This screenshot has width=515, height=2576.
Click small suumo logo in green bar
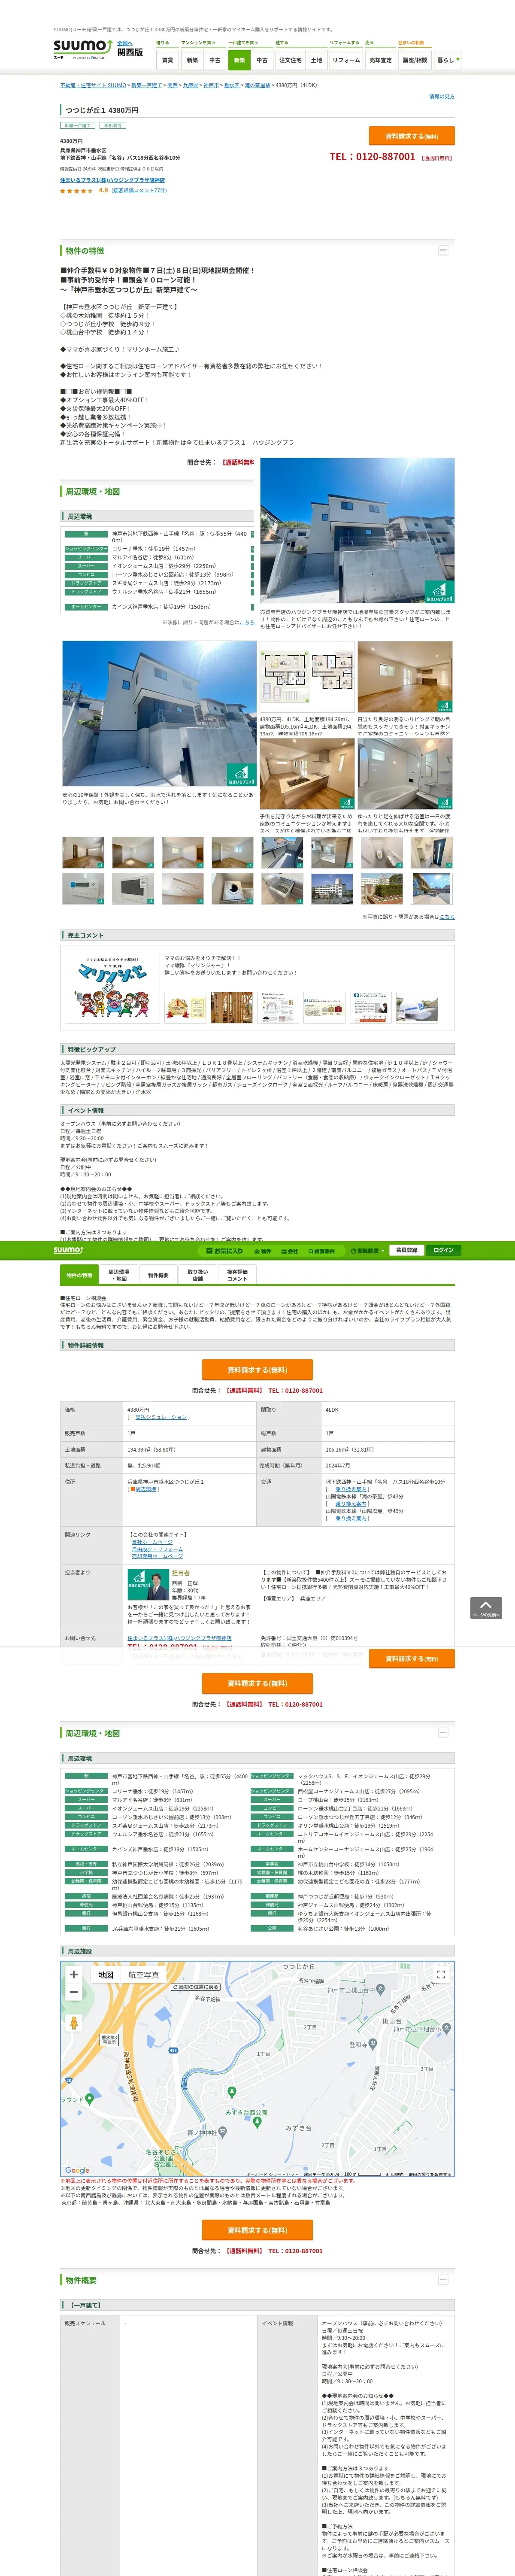pos(68,1250)
